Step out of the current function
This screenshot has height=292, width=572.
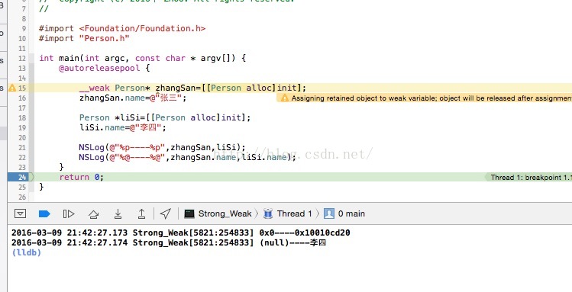pyautogui.click(x=141, y=213)
